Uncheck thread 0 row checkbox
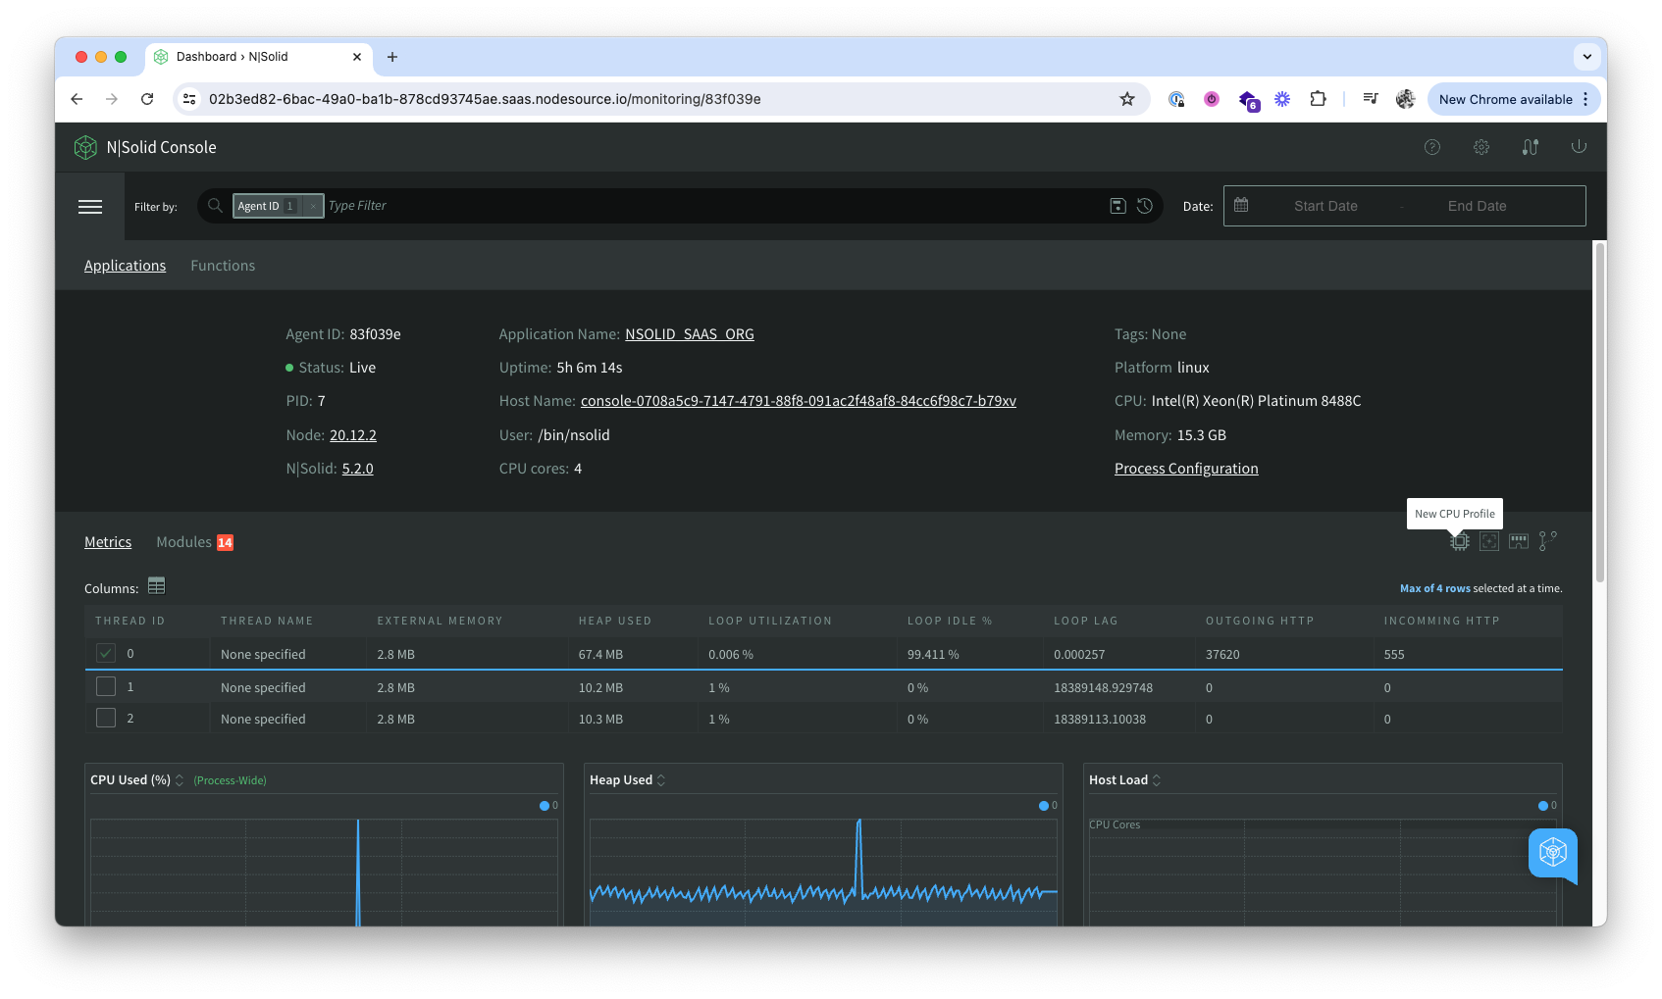The image size is (1662, 999). [106, 653]
